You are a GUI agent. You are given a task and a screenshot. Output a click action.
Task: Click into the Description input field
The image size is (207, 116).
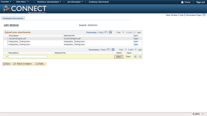coord(27,57)
